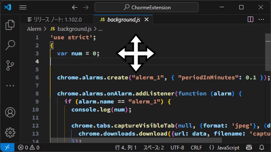Select the background.js editor tab
The height and width of the screenshot is (152, 271).
(123, 20)
